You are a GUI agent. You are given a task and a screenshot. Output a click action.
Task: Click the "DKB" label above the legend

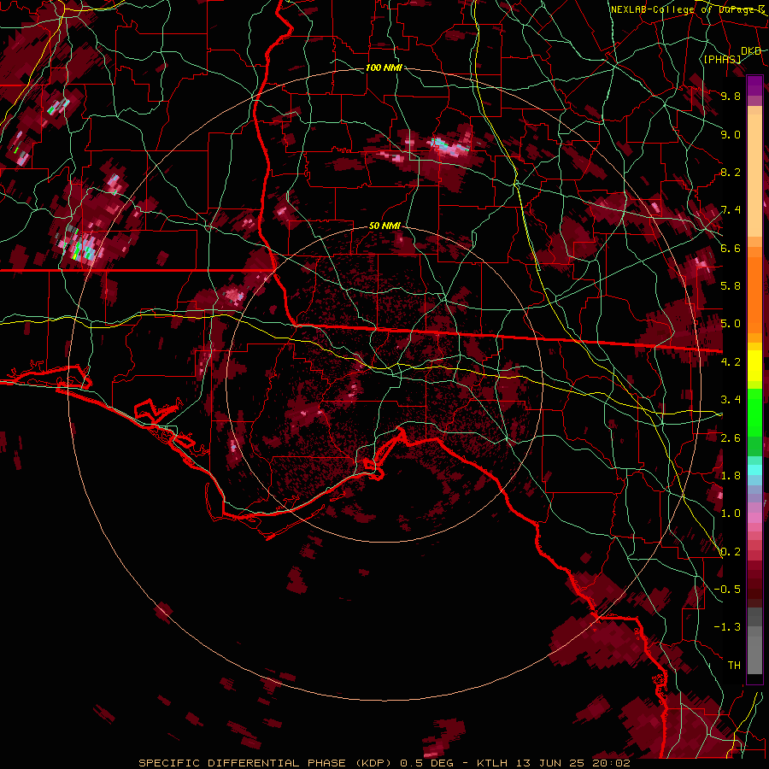point(751,51)
